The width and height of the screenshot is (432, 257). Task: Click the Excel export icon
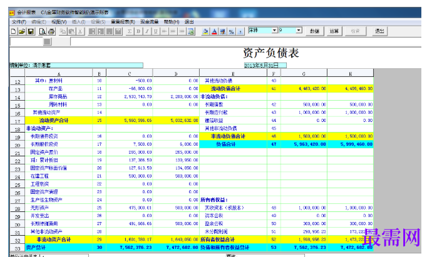pos(191,31)
